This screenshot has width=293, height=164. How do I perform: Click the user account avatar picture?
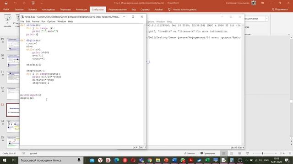[254, 3]
